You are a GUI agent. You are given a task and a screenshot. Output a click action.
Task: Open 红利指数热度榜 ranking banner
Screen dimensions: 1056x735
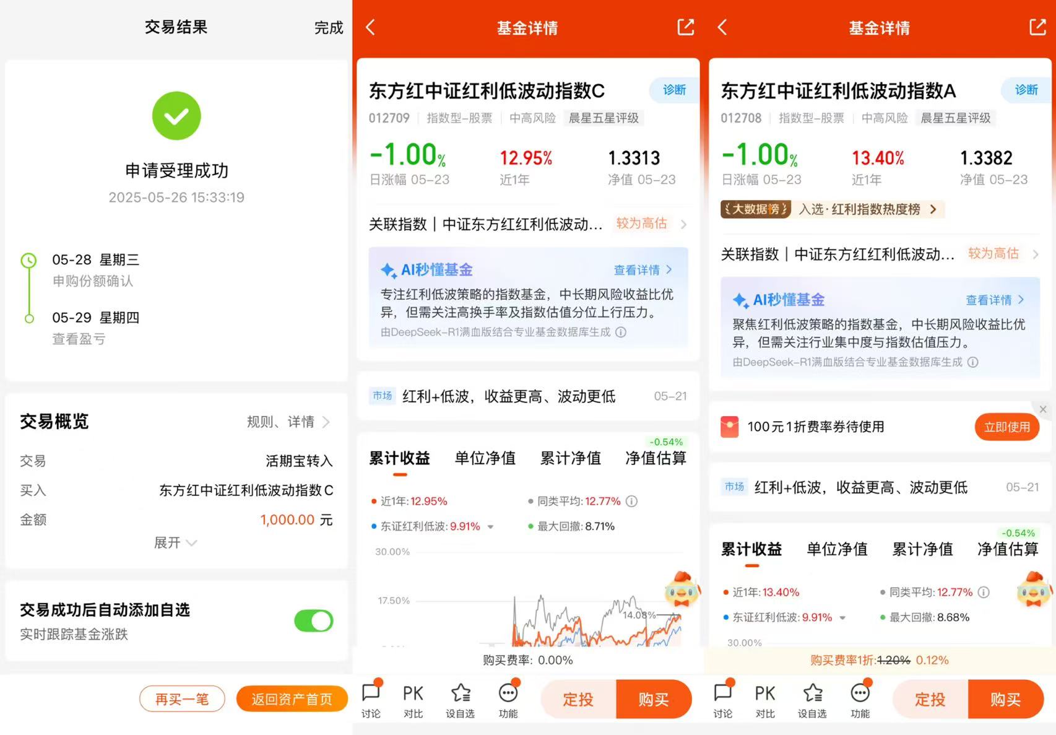(x=833, y=209)
